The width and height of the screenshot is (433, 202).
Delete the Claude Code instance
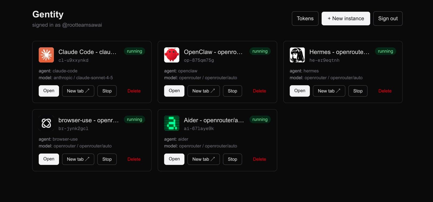click(x=134, y=91)
